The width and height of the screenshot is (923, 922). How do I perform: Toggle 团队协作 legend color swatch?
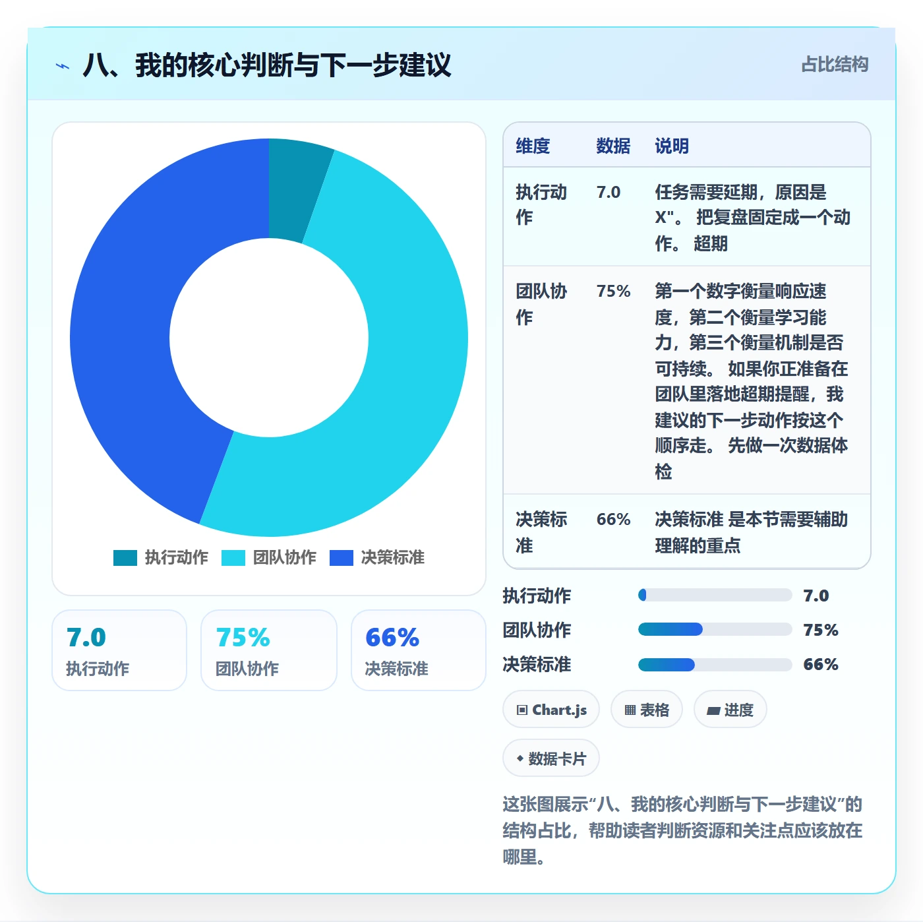coord(233,558)
